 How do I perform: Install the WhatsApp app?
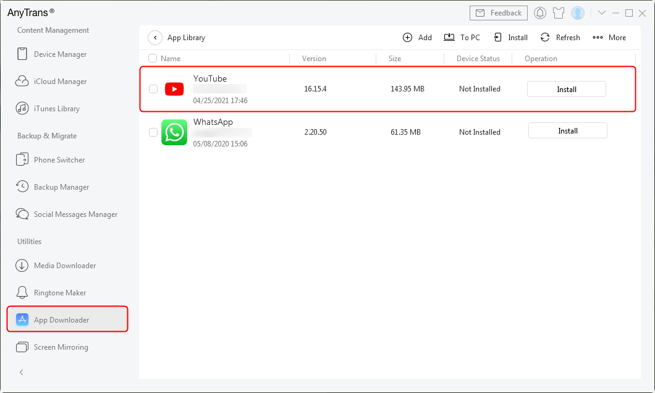[568, 131]
